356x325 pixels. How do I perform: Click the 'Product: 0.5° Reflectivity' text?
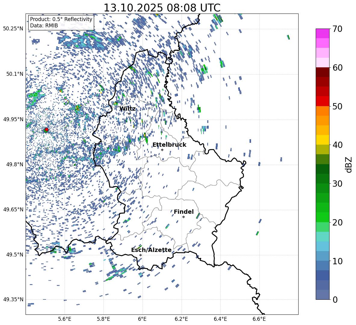tap(61, 19)
